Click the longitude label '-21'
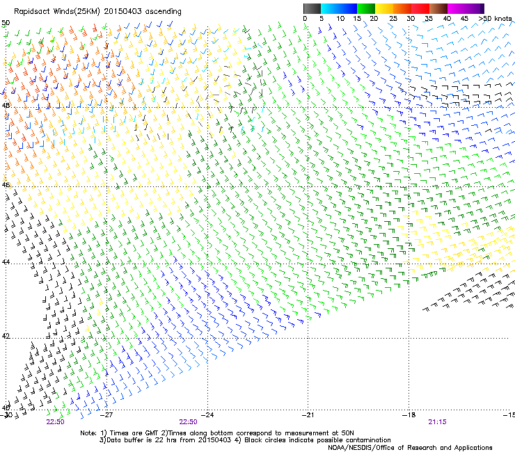 coord(308,414)
